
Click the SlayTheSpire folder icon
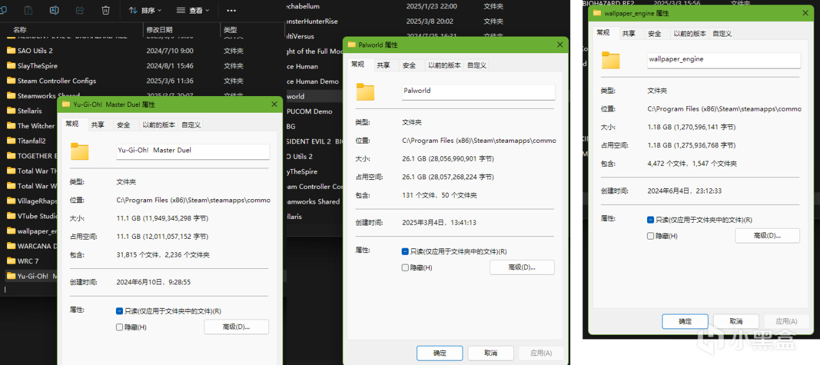coord(11,65)
